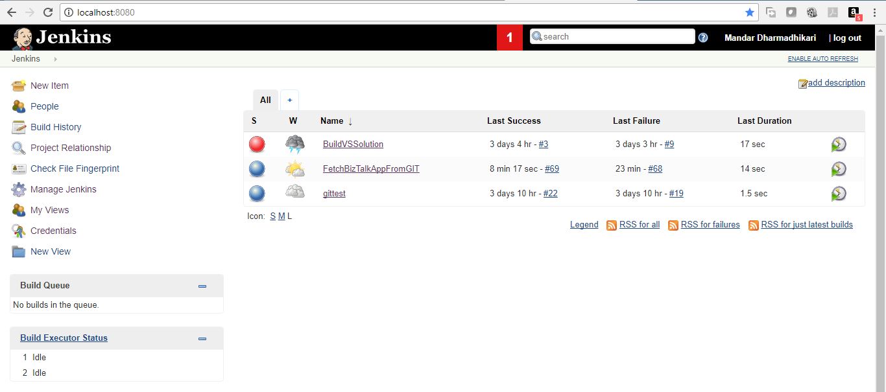Click RSS for failures feed icon
This screenshot has height=392, width=886.
[x=673, y=225]
